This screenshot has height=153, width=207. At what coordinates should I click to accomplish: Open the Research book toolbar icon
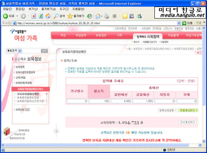[x=132, y=16]
